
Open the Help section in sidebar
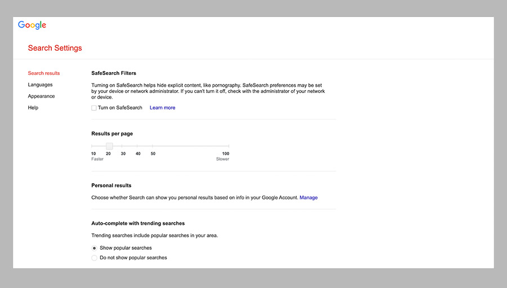point(33,108)
